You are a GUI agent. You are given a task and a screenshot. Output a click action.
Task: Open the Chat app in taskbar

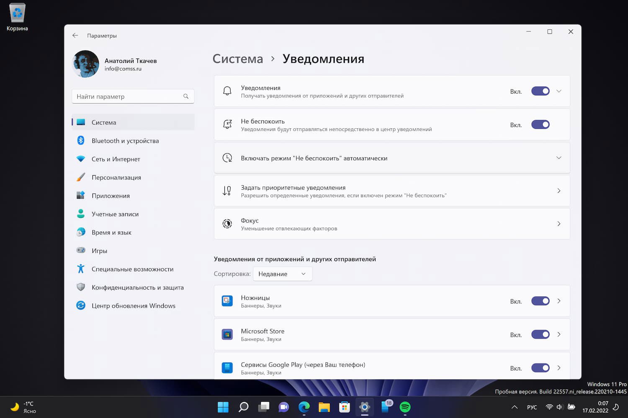(x=284, y=407)
